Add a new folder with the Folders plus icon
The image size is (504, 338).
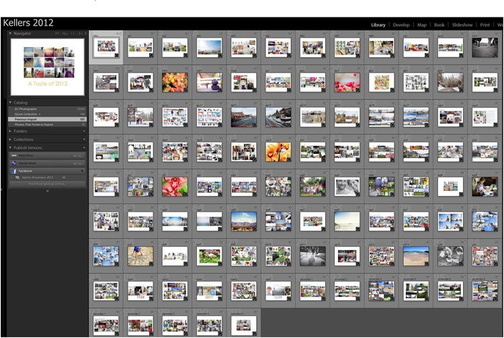pyautogui.click(x=84, y=131)
